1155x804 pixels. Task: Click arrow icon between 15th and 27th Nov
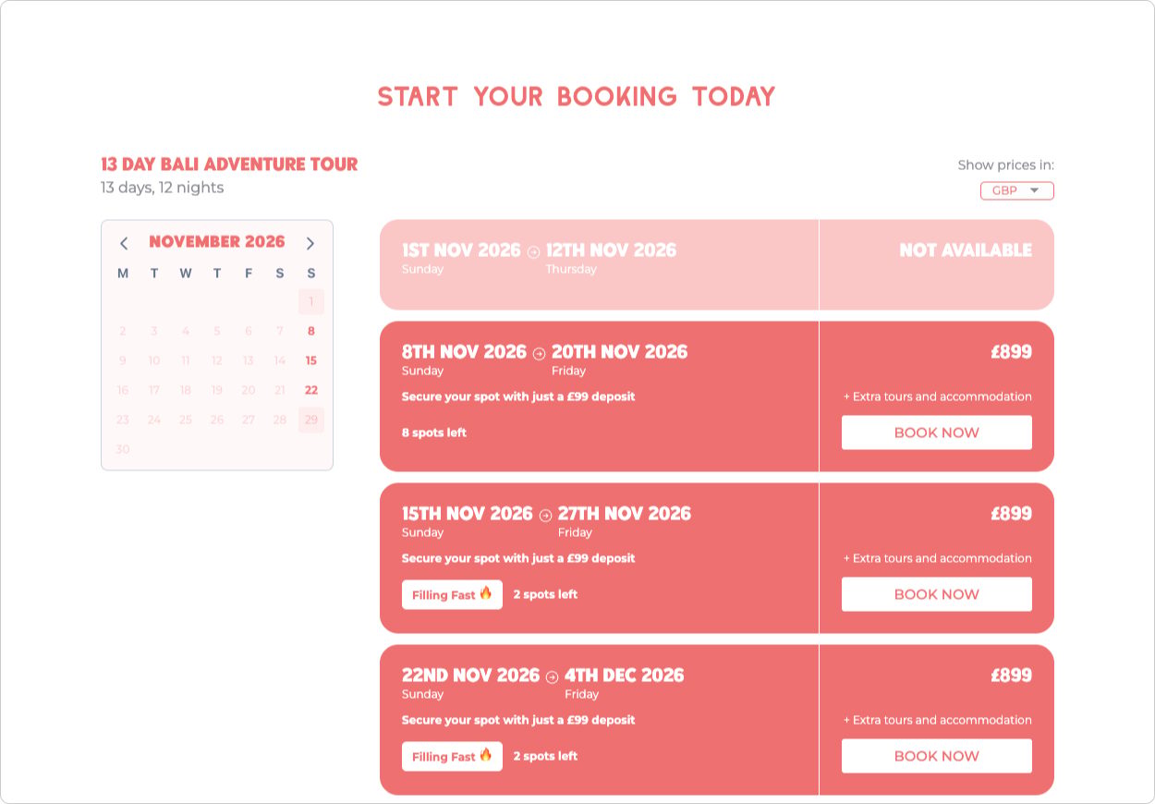pyautogui.click(x=545, y=515)
